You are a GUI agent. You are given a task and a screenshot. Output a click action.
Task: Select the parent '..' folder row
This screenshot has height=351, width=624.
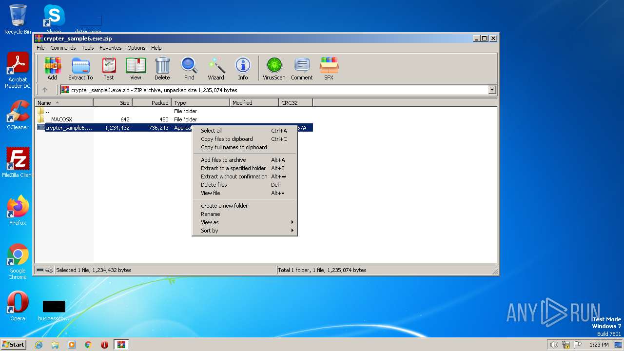point(175,111)
